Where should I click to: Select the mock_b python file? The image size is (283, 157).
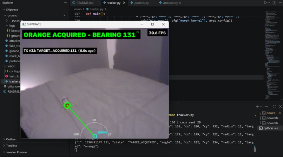[x=13, y=56]
